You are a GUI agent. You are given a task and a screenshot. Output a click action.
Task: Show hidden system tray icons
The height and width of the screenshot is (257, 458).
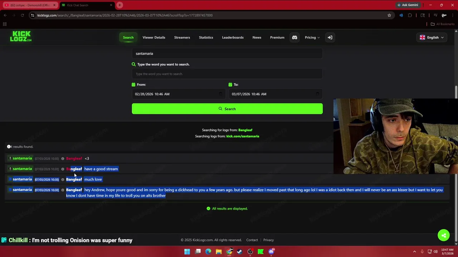414,252
